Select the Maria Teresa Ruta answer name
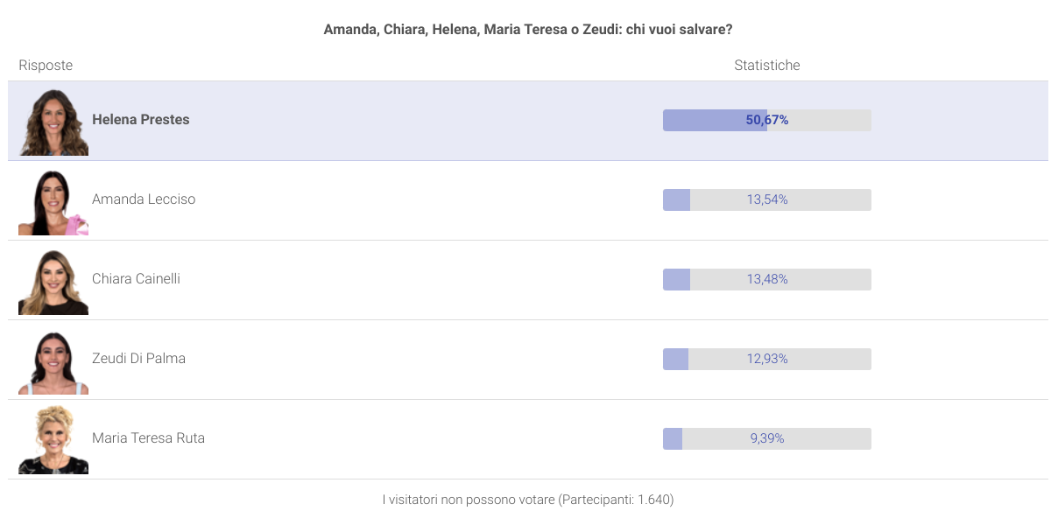 tap(149, 438)
